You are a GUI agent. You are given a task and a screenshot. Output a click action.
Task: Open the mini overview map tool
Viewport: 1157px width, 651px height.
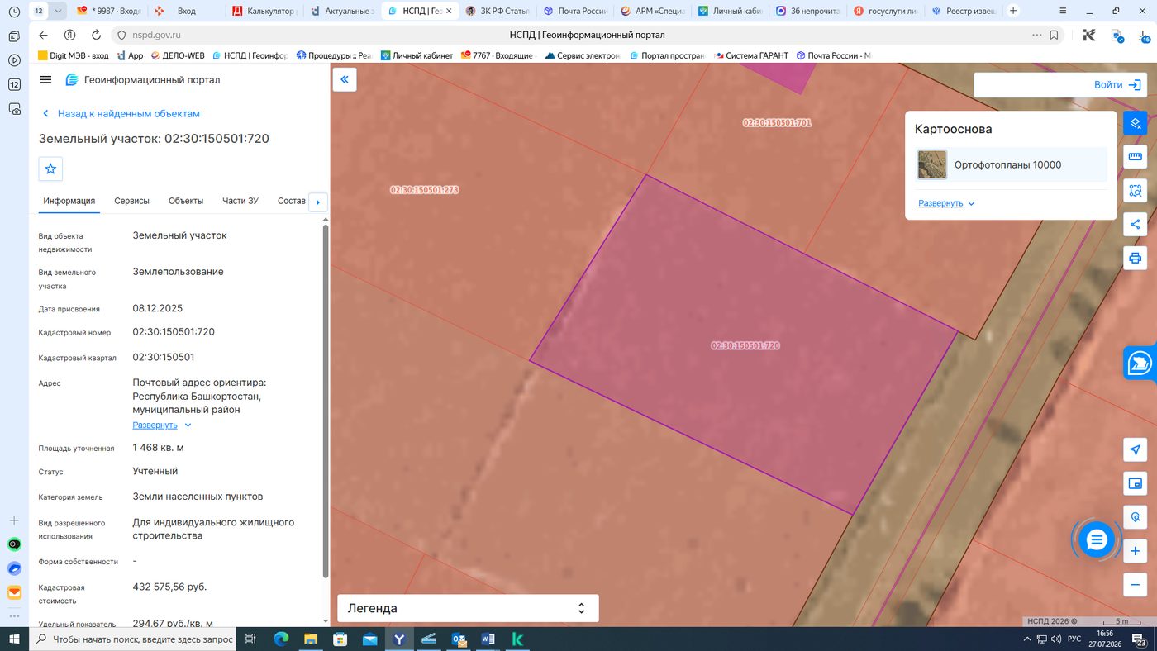coord(1136,483)
